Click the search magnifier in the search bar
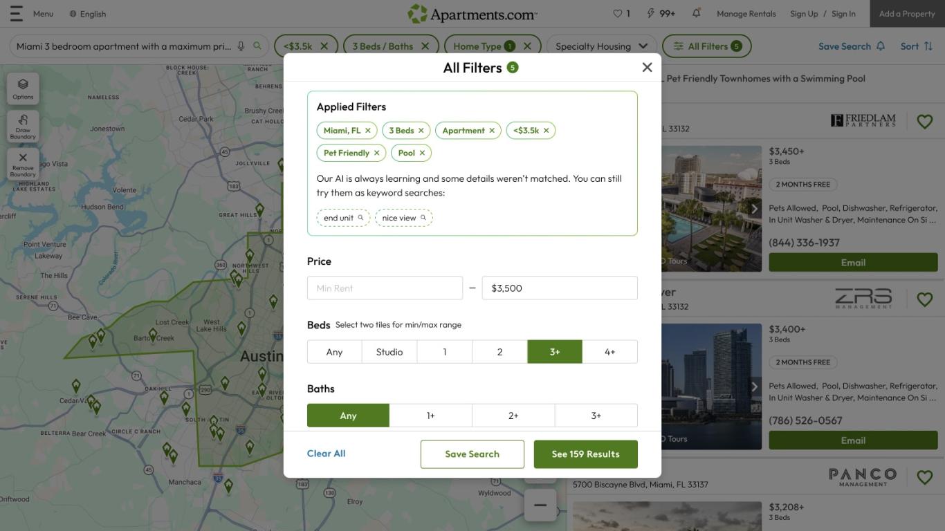 click(x=257, y=46)
